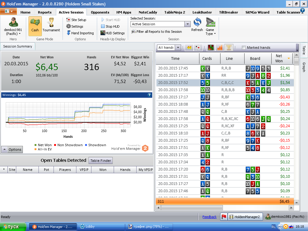Click the Net Won legend entry
The width and height of the screenshot is (308, 231).
pyautogui.click(x=43, y=145)
